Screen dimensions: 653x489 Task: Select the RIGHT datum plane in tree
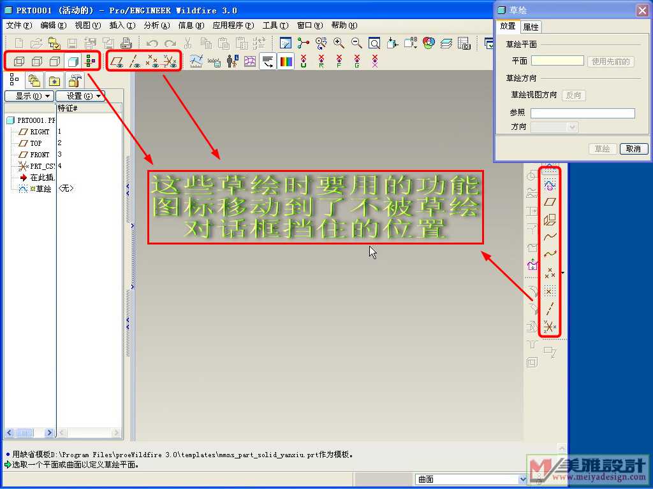tap(34, 132)
